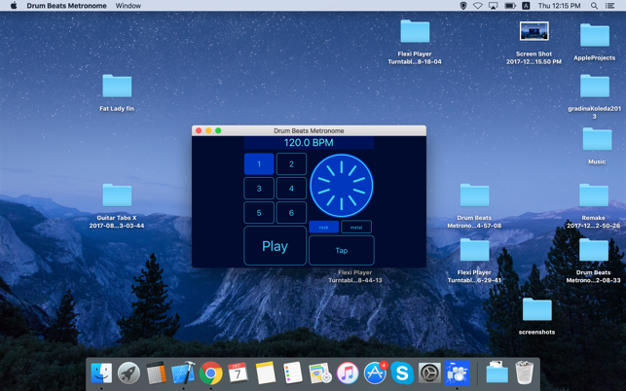The height and width of the screenshot is (391, 626).
Task: Select the Remake folder
Action: point(594,195)
